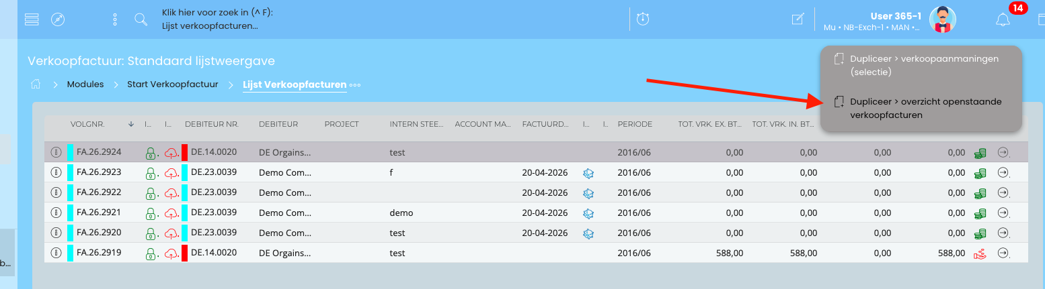The width and height of the screenshot is (1045, 289).
Task: Sort by INTERN STEE... column header
Action: click(x=416, y=124)
